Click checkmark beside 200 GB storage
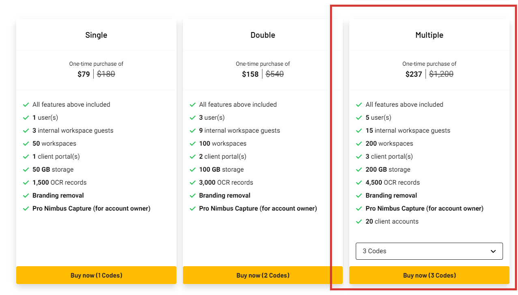This screenshot has width=518, height=295. coord(359,170)
